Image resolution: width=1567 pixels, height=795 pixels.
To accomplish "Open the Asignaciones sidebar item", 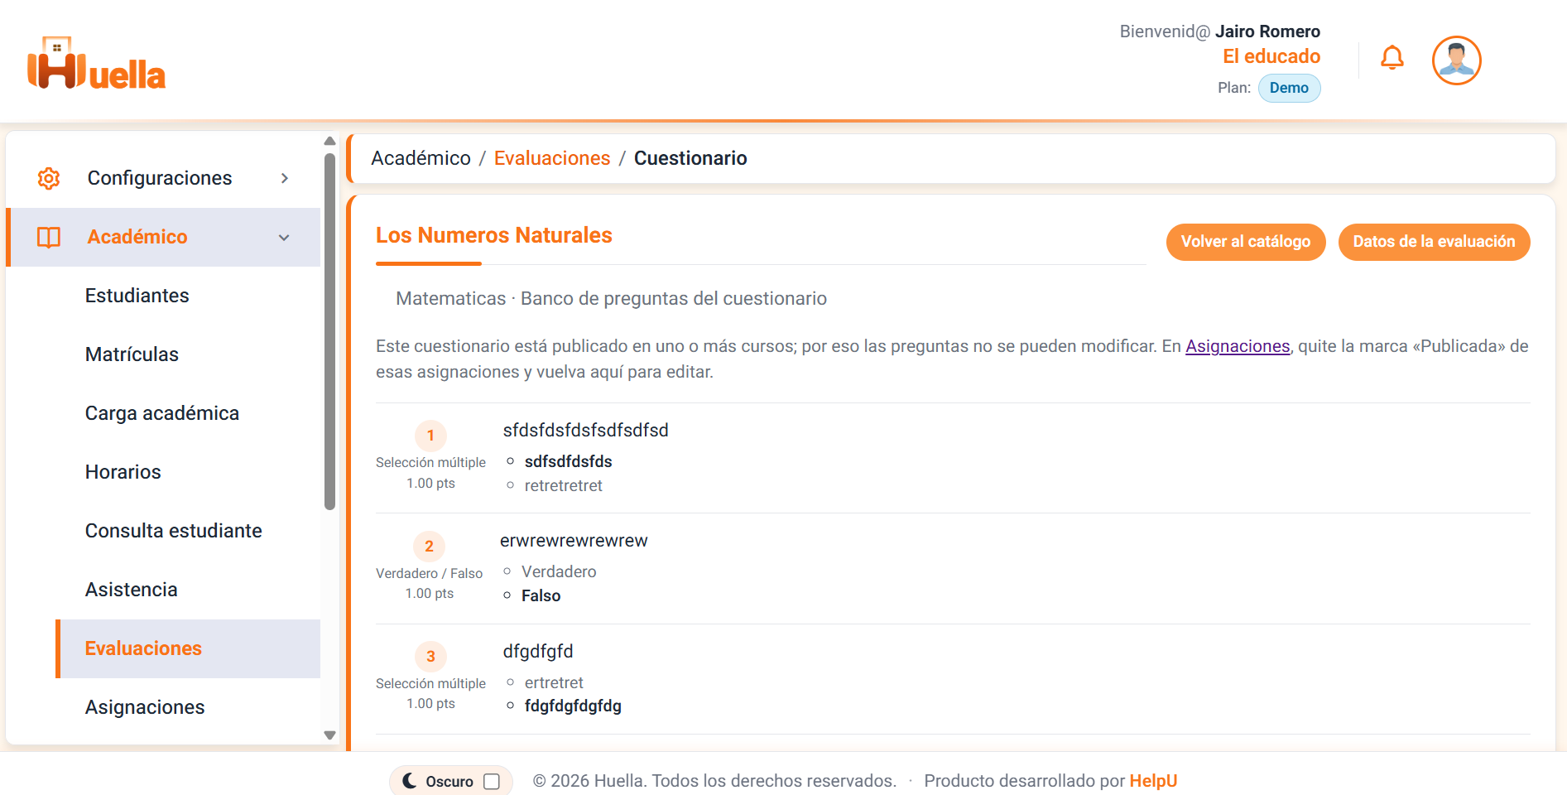I will 145,707.
